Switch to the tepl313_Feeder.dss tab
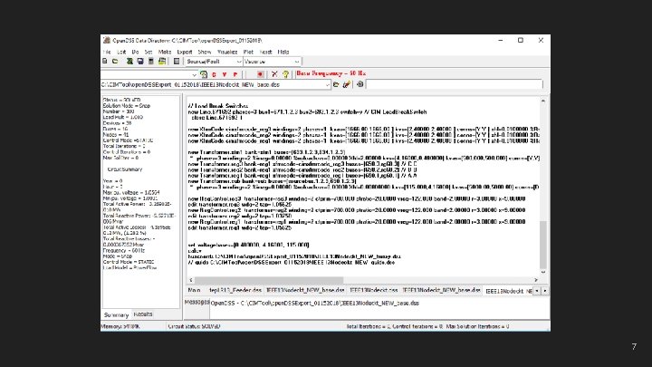This screenshot has width=652, height=367. click(235, 290)
